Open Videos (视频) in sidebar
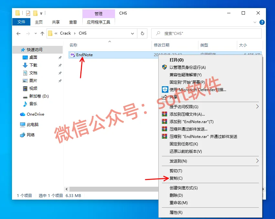The width and height of the screenshot is (275, 219). tap(33, 88)
